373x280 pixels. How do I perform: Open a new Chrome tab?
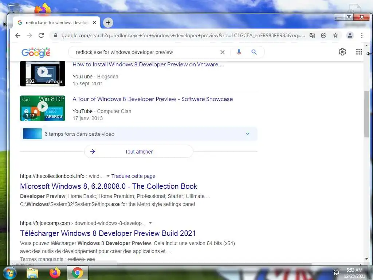108,23
